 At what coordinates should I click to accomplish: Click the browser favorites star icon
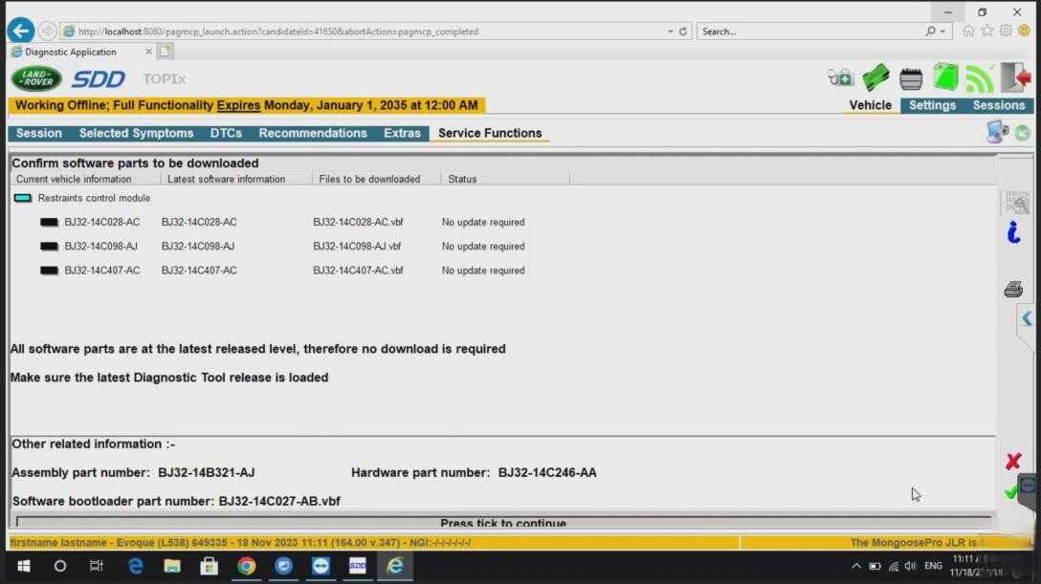click(x=987, y=31)
